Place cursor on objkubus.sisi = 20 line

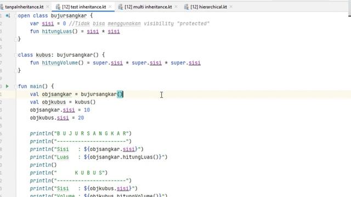57,118
